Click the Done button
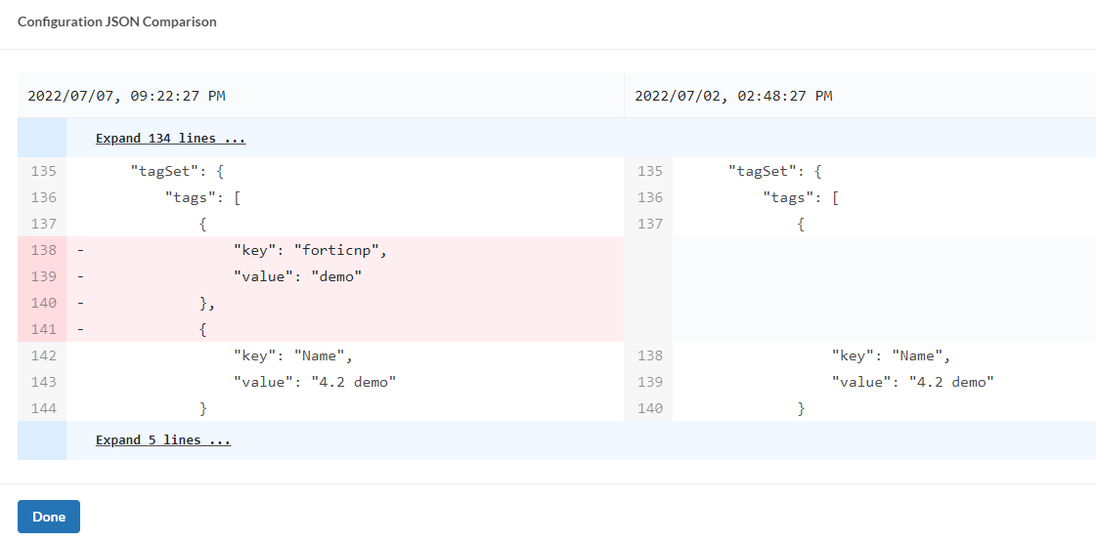Image resolution: width=1096 pixels, height=542 pixels. pos(49,517)
